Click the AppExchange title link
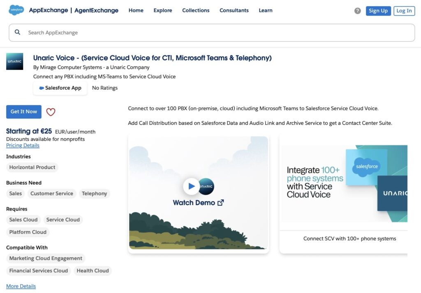421x293 pixels. 49,10
